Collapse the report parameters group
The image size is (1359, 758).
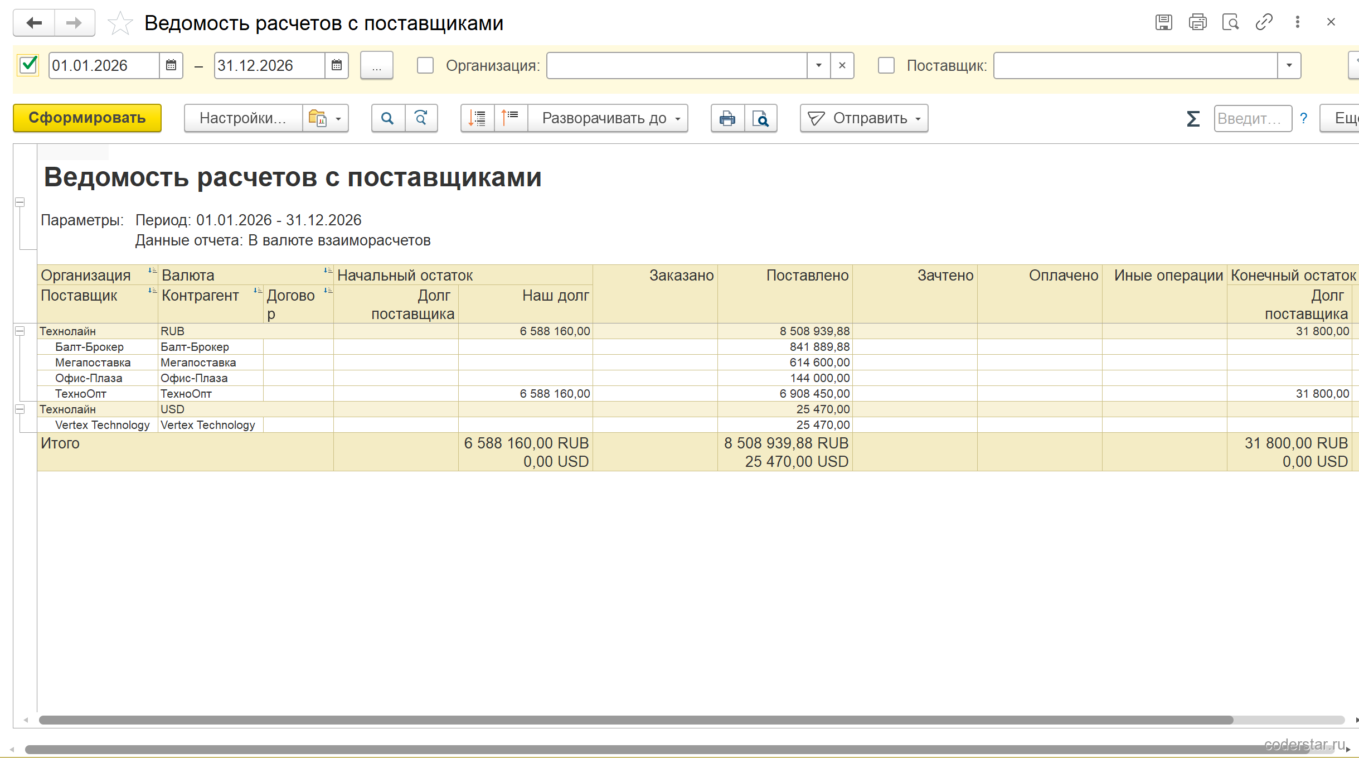coord(20,202)
